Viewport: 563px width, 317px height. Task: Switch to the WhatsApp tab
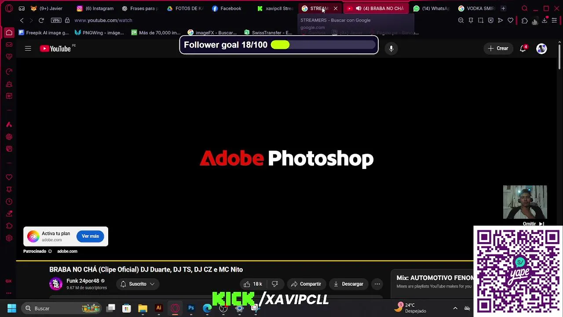pos(431,8)
